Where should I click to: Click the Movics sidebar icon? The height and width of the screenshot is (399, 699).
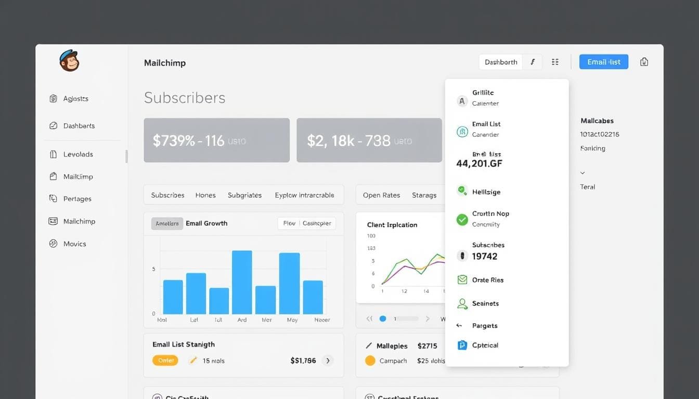click(x=53, y=244)
